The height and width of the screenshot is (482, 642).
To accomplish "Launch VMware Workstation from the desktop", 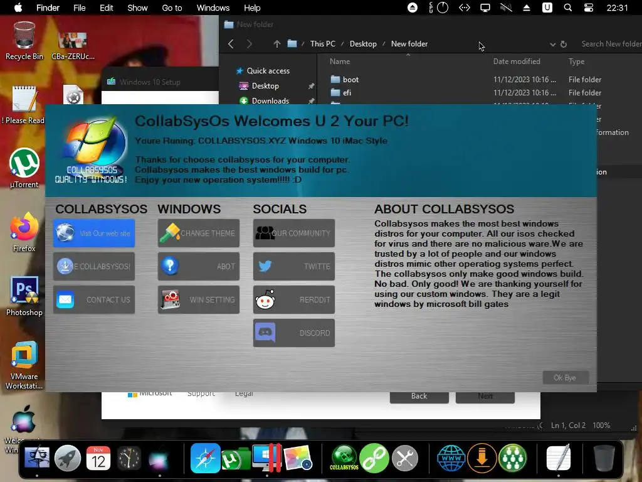I will point(24,365).
